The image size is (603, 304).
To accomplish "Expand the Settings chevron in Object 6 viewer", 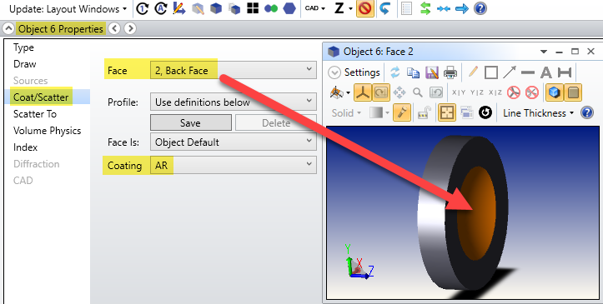I will 334,72.
